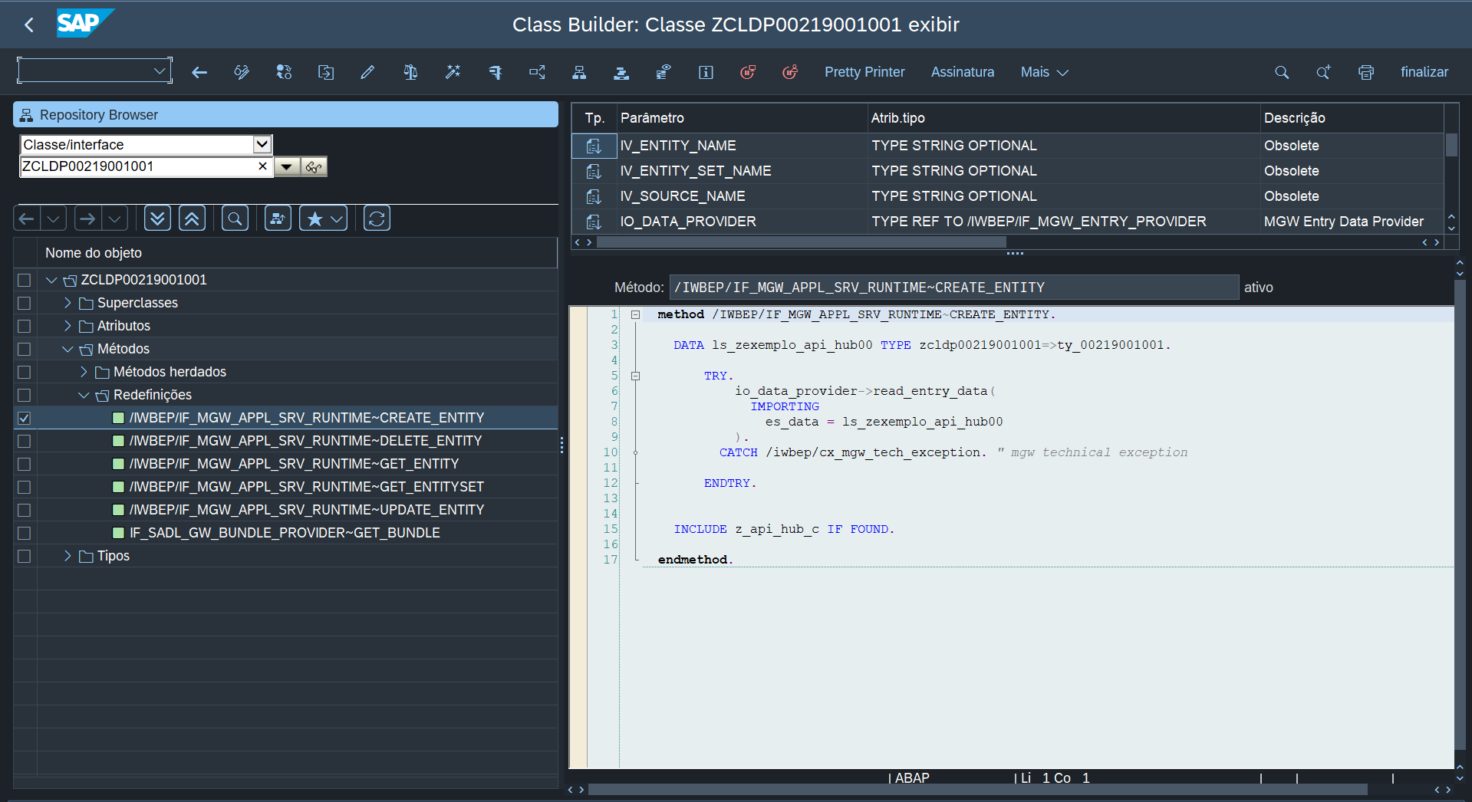Click the finalizar button
1472x802 pixels.
pyautogui.click(x=1424, y=72)
